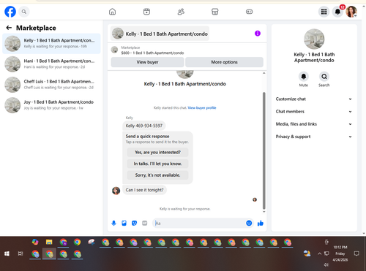This screenshot has width=366, height=271.
Task: Click the chat scrollbar up arrow
Action: [x=264, y=73]
